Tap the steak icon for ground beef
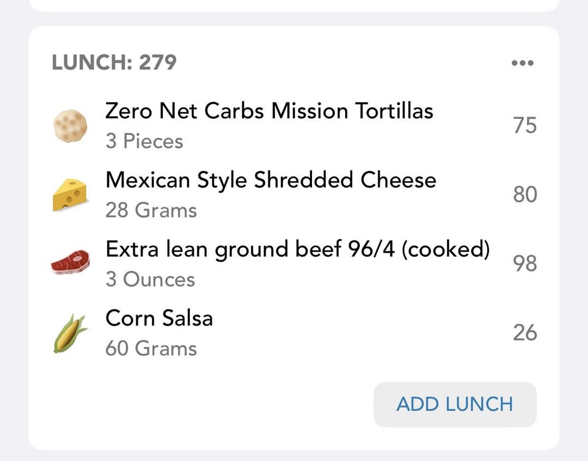Screen dimensions: 588x461 (70, 262)
